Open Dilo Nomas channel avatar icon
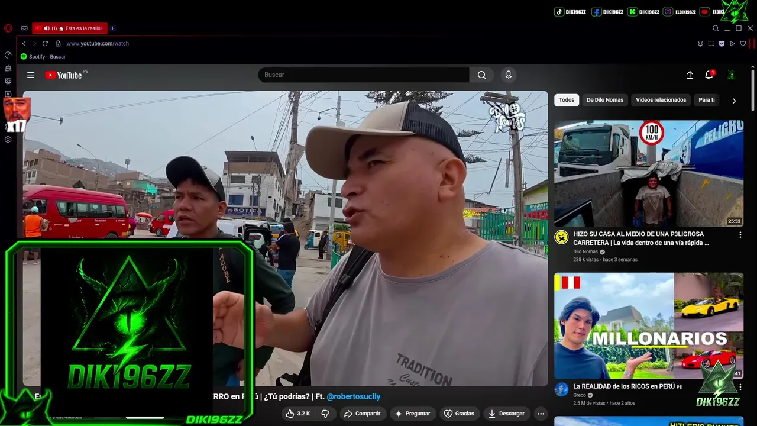Image resolution: width=757 pixels, height=426 pixels. (x=561, y=237)
